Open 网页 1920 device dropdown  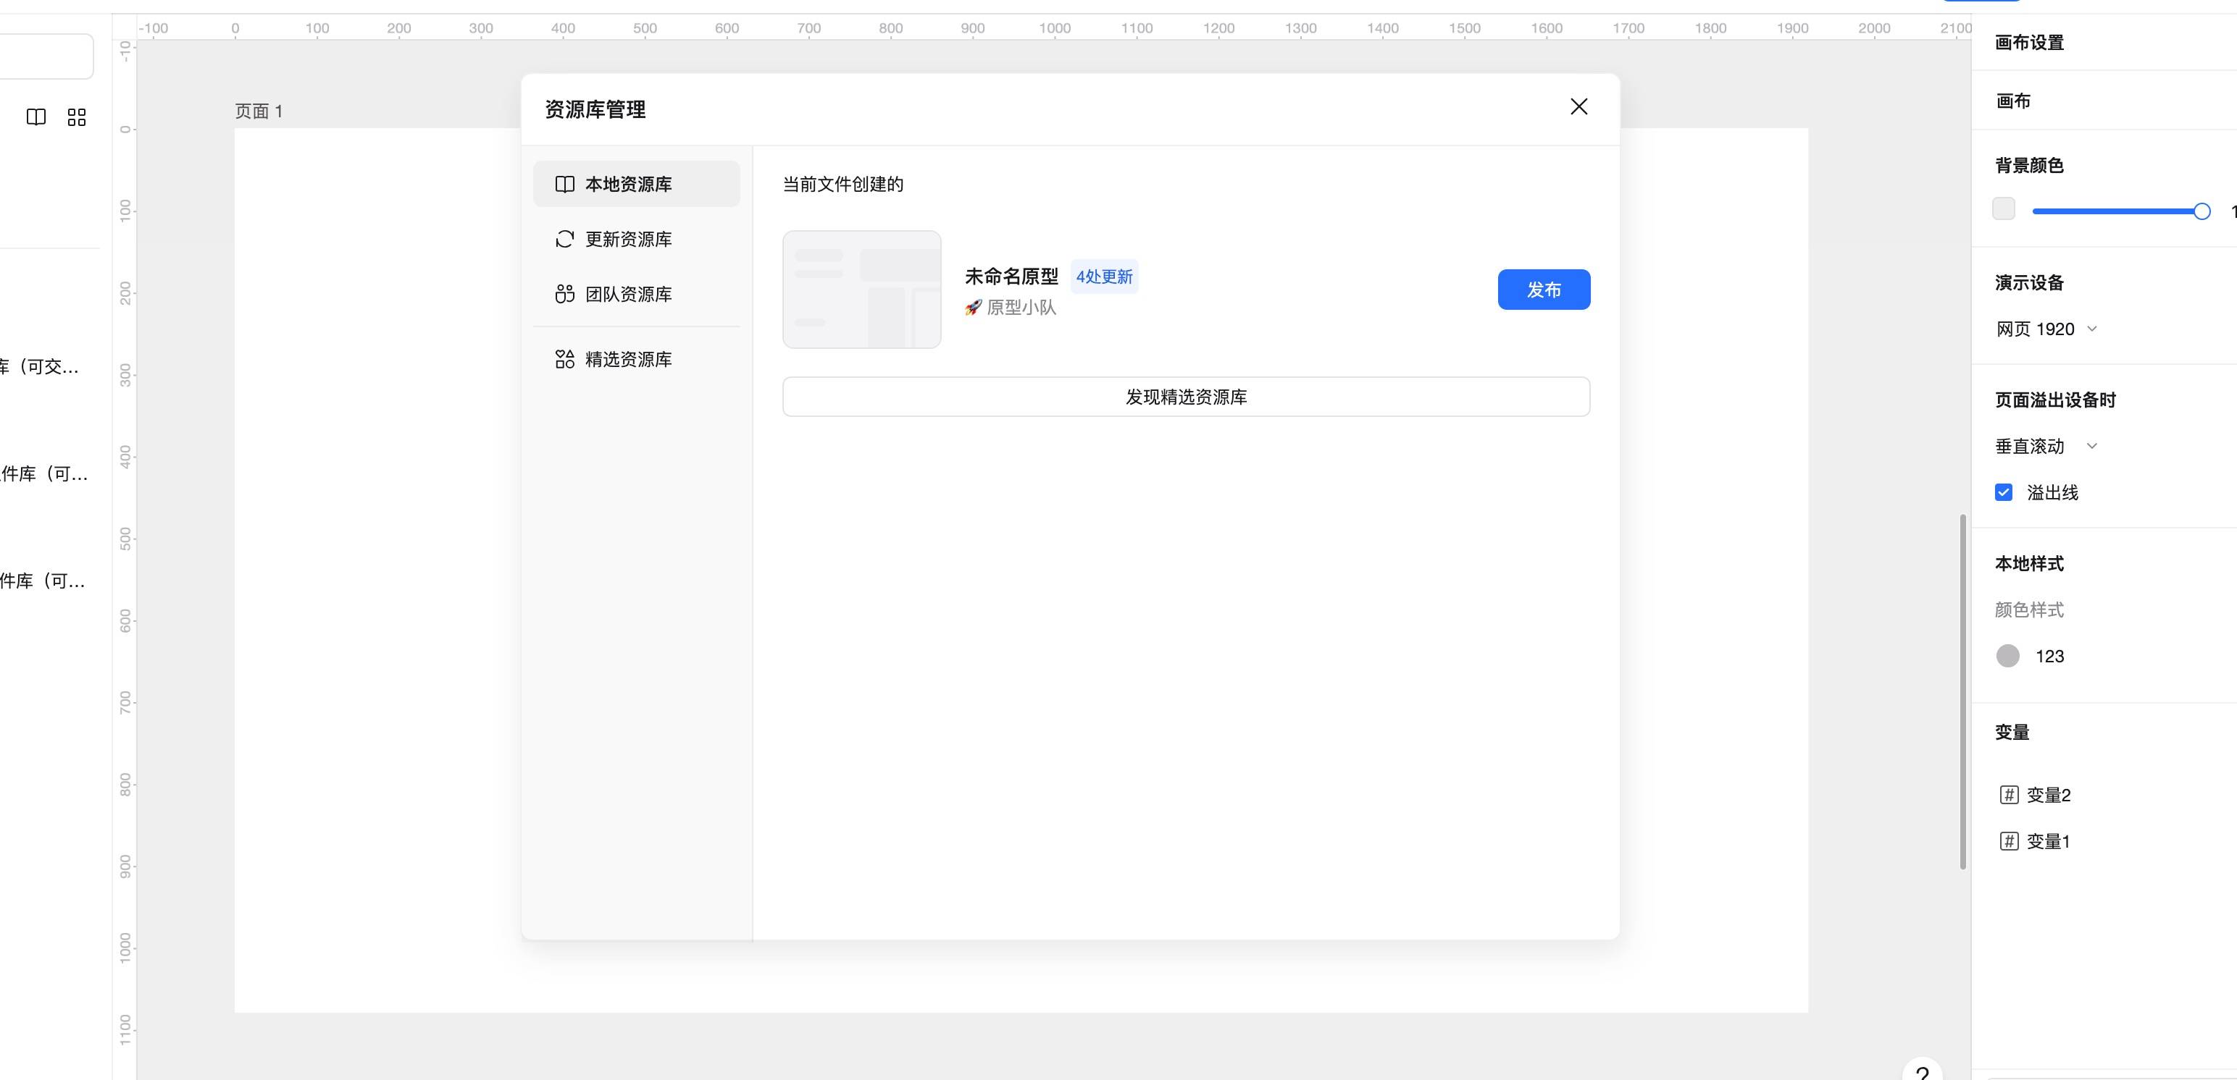click(2046, 329)
